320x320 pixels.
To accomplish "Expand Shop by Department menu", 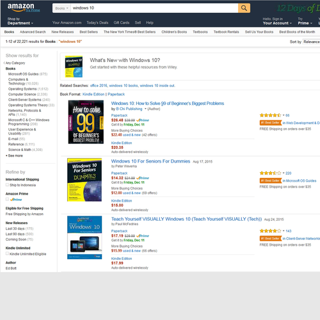I will pos(20,21).
